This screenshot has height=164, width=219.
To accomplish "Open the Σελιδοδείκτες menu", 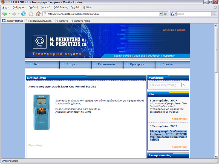I will (x=60, y=7).
